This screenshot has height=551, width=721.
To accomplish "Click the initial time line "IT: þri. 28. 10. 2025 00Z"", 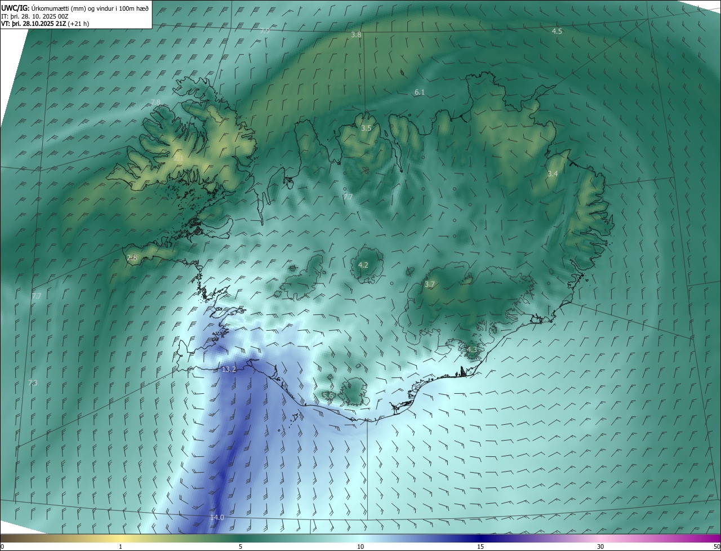I will [35, 16].
